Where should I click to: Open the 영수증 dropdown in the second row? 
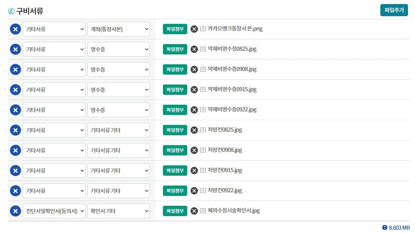click(118, 49)
